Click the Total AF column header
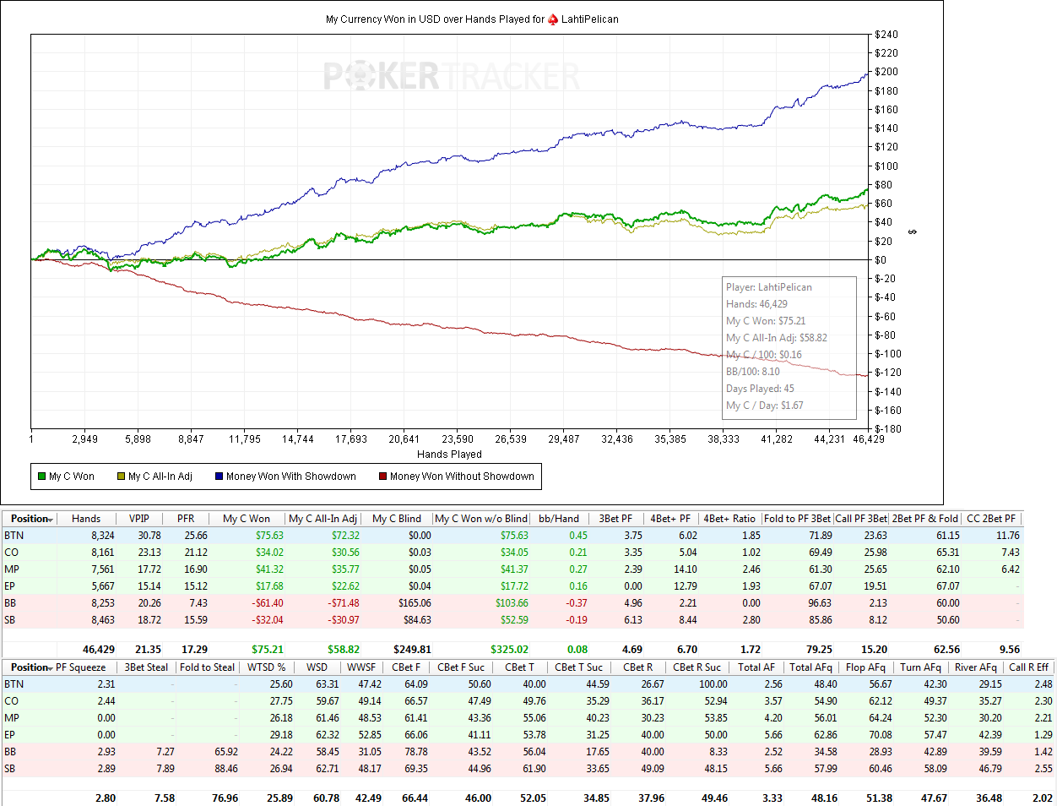 (x=756, y=667)
